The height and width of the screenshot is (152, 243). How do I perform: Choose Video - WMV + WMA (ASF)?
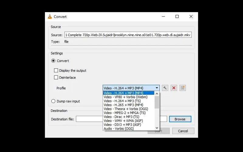pos(128,121)
